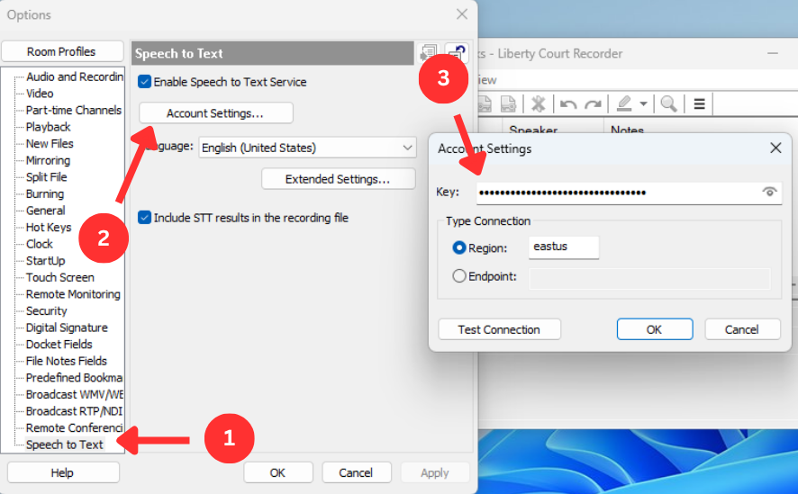This screenshot has height=494, width=798.
Task: Select Predefined Bookmarks in options tree
Action: tap(74, 378)
